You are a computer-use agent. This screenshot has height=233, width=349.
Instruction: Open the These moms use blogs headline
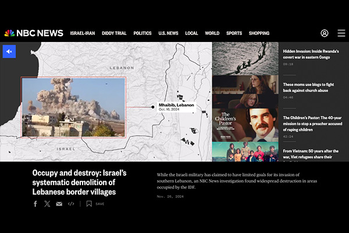click(308, 87)
